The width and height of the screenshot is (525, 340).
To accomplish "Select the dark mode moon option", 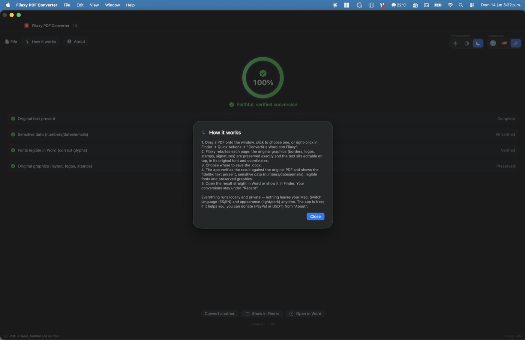I will pyautogui.click(x=478, y=43).
